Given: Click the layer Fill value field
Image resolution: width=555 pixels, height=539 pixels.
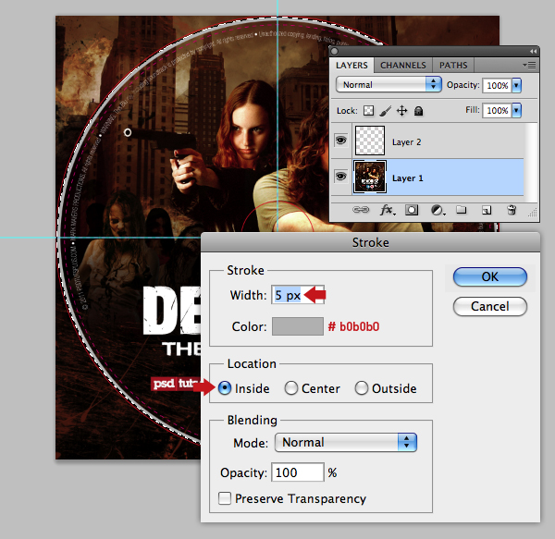Looking at the screenshot, I should pos(497,110).
